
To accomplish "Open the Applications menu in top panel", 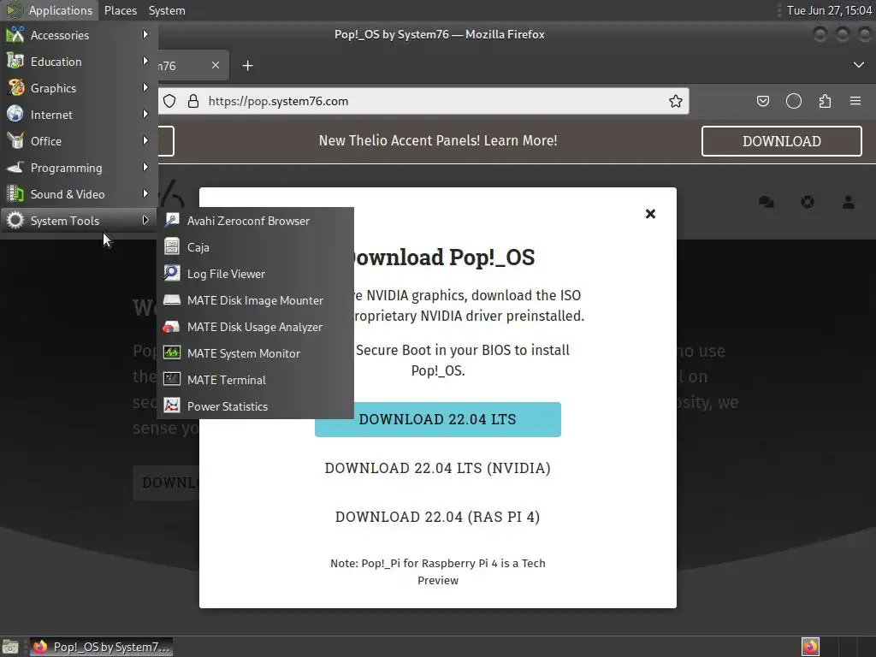I will [49, 10].
